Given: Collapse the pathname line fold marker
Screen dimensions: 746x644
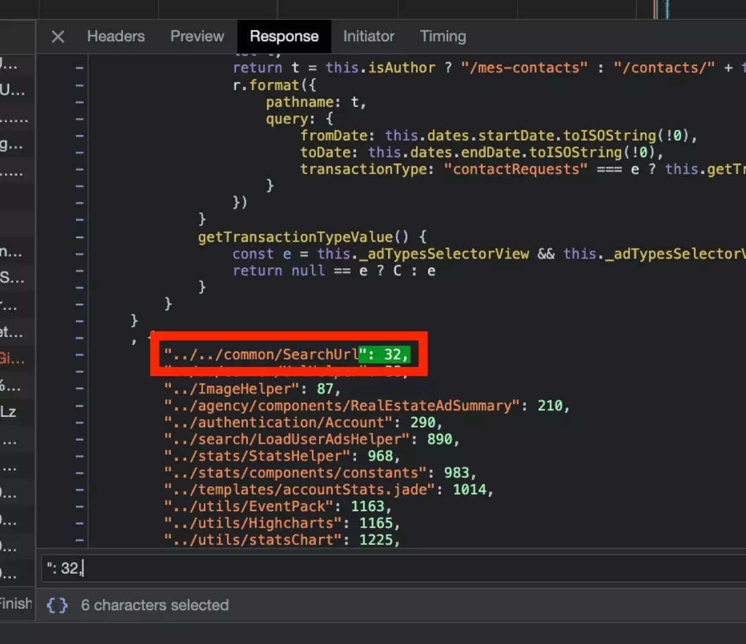Looking at the screenshot, I should tap(79, 101).
